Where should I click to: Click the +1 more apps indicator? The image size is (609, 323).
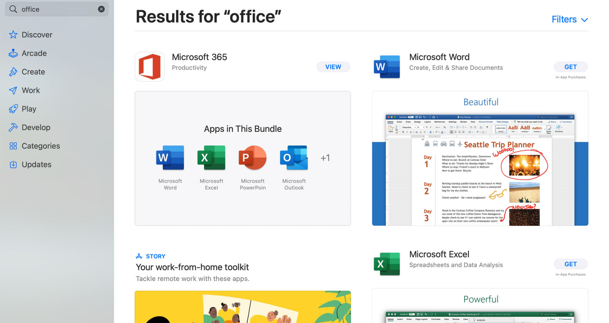tap(325, 158)
